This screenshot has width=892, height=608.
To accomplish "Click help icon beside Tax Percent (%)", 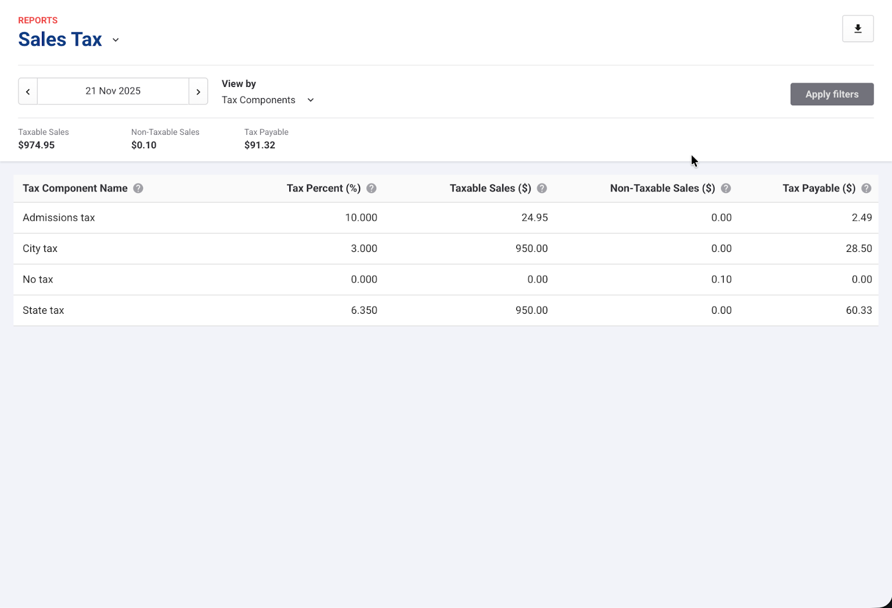I will pos(371,188).
